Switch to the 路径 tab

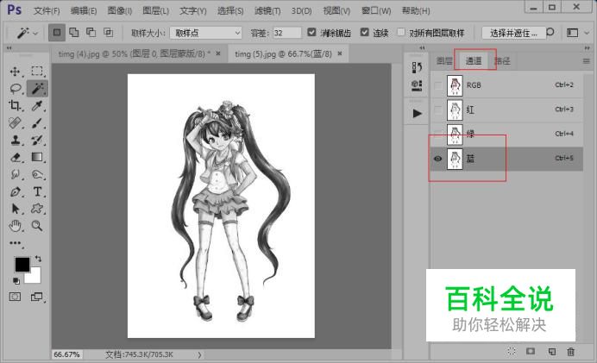(x=502, y=61)
